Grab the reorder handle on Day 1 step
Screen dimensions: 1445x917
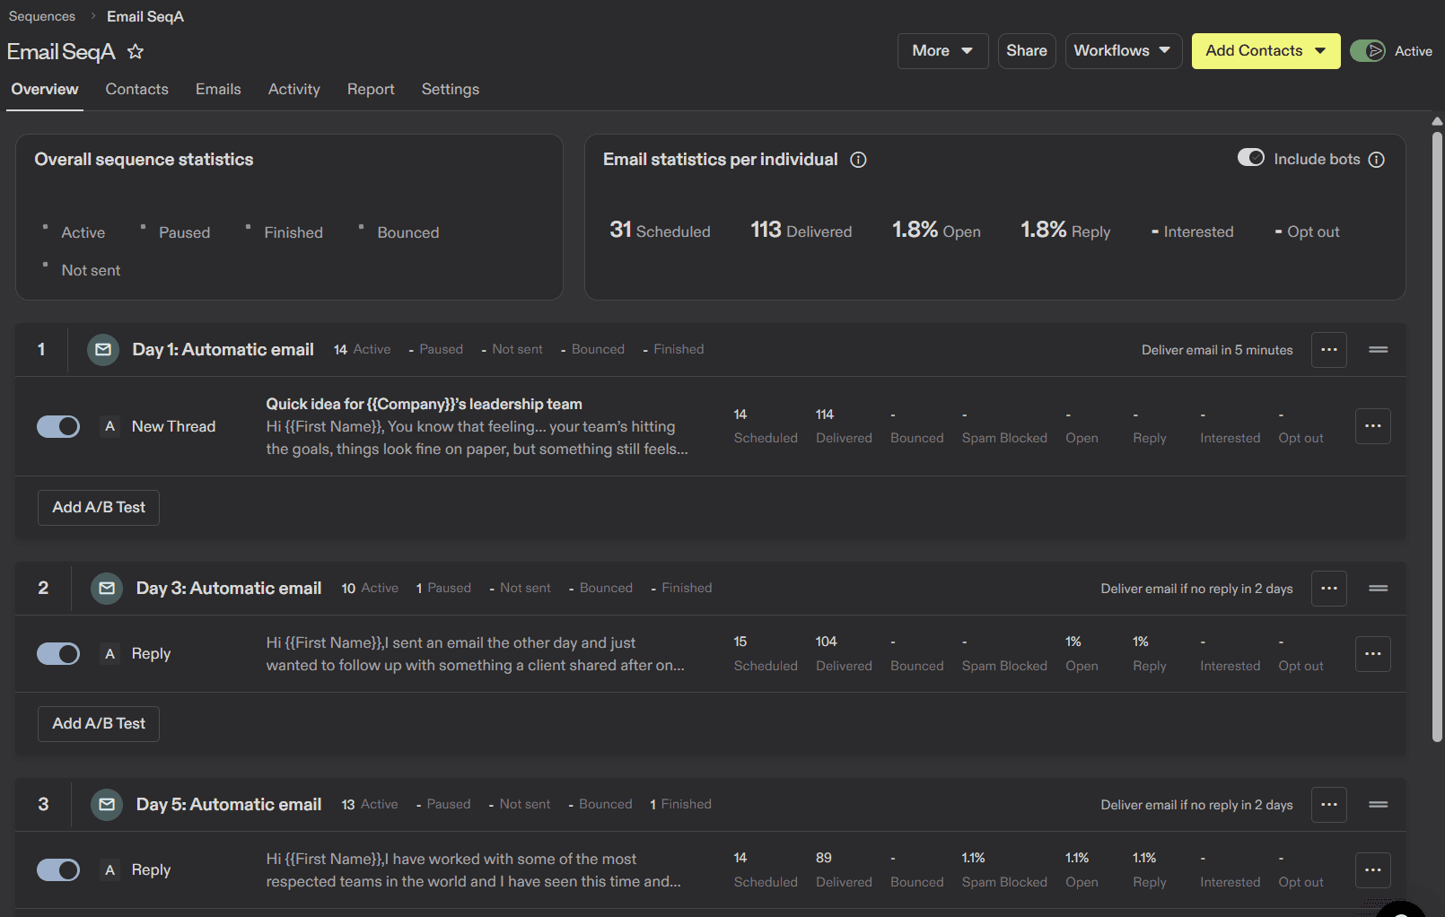pos(1379,350)
